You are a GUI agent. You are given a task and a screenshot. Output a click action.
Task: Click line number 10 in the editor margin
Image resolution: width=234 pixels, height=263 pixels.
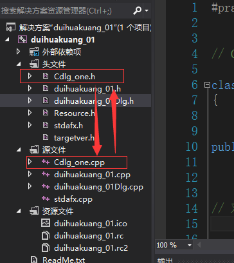point(192,147)
